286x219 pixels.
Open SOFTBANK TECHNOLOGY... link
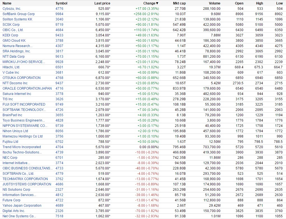coord(24,110)
